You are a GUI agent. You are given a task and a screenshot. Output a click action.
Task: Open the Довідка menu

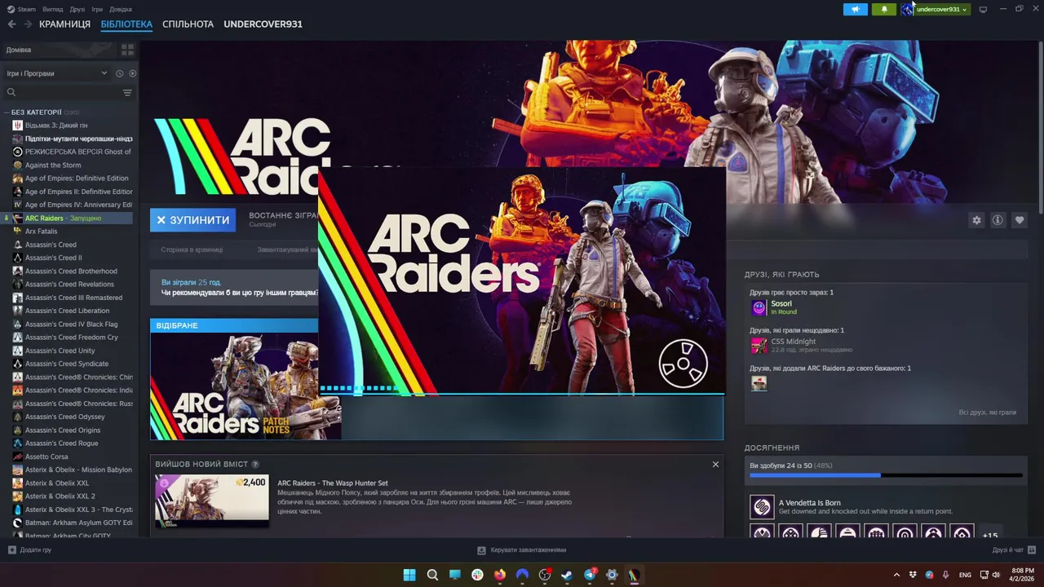point(121,9)
